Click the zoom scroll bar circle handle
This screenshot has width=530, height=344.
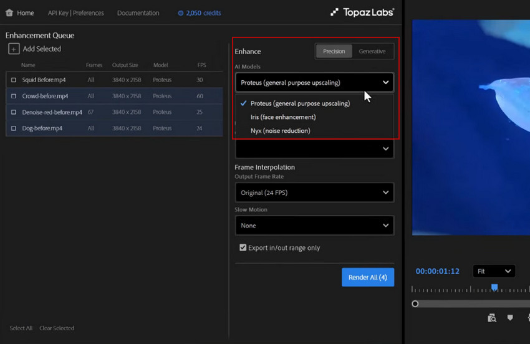[x=415, y=303]
